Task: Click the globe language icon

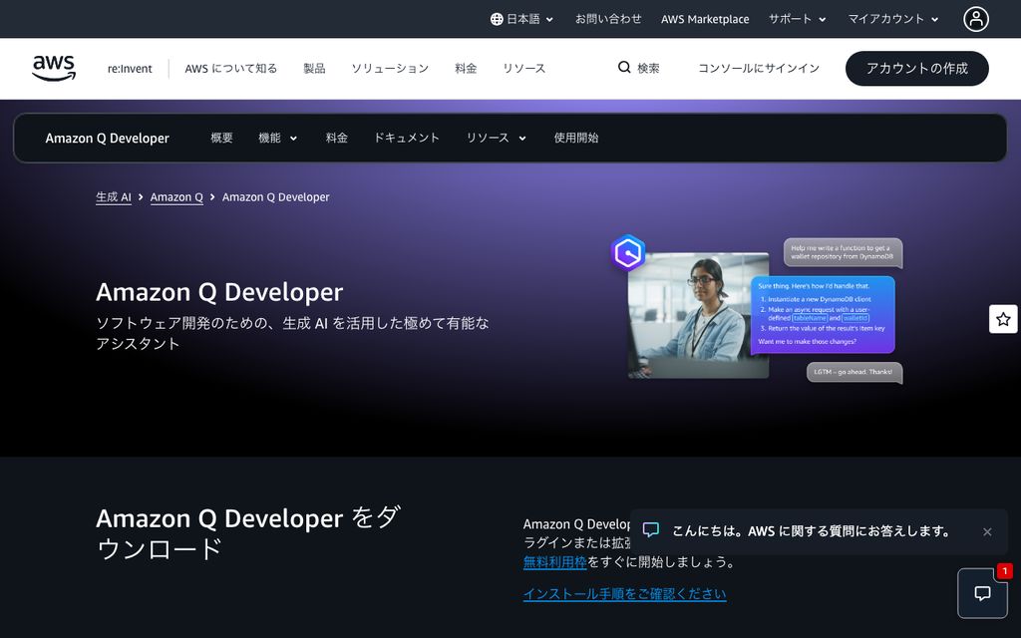Action: pyautogui.click(x=497, y=20)
